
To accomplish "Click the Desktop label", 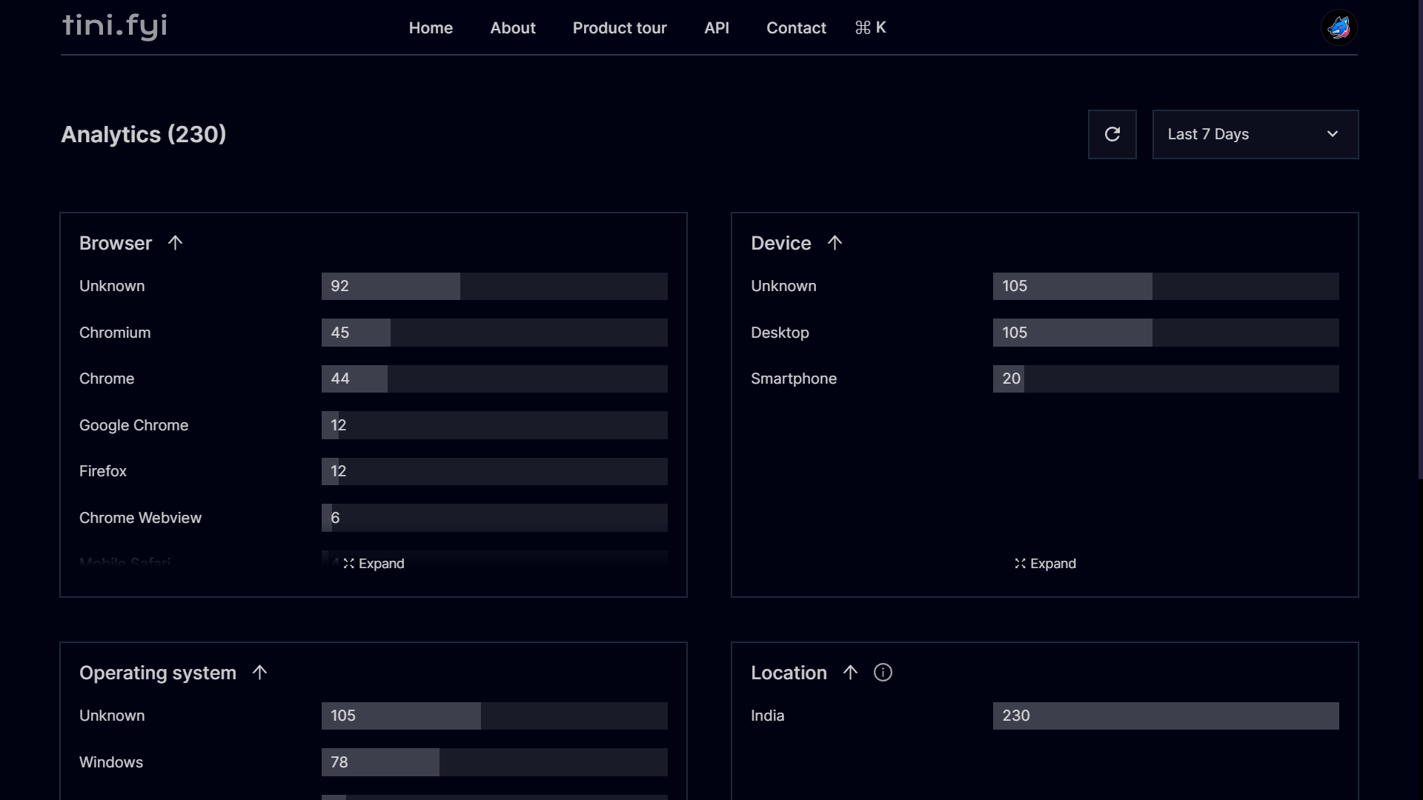I will (x=780, y=333).
